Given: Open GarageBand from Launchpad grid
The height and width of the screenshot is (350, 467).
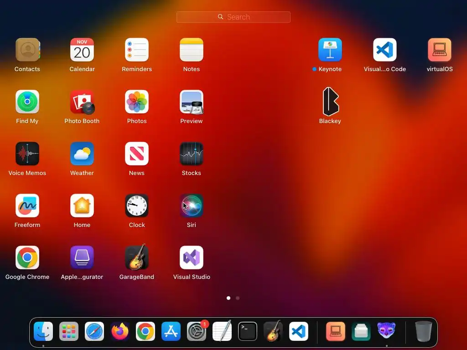Looking at the screenshot, I should pos(137,257).
